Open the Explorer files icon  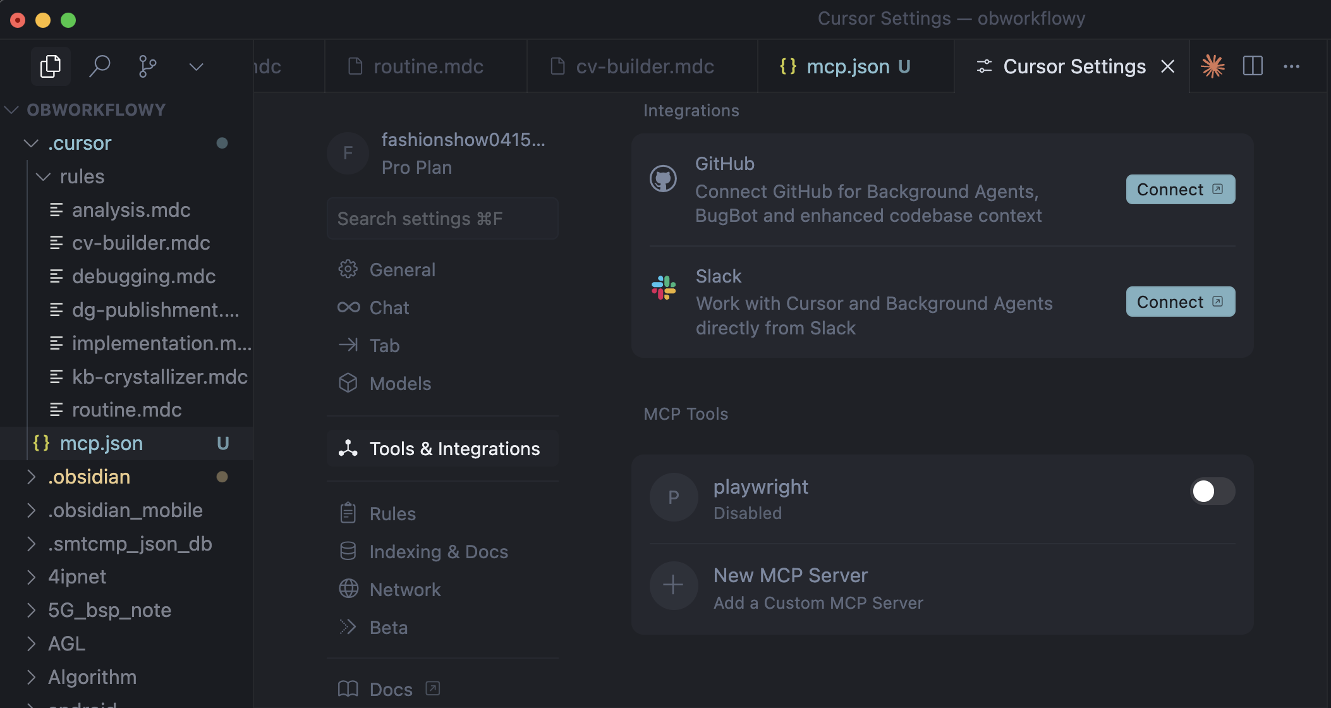click(x=50, y=66)
